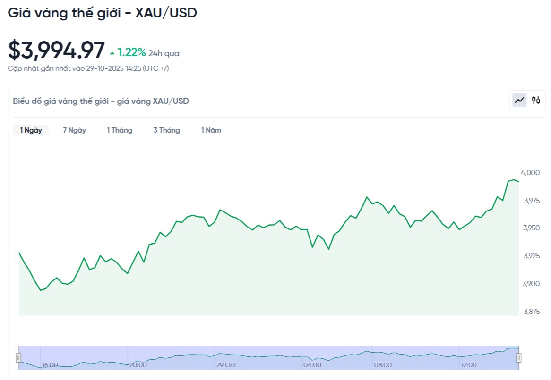The image size is (551, 380).
Task: Click the green up-arrow beside 1.22%
Action: click(112, 53)
